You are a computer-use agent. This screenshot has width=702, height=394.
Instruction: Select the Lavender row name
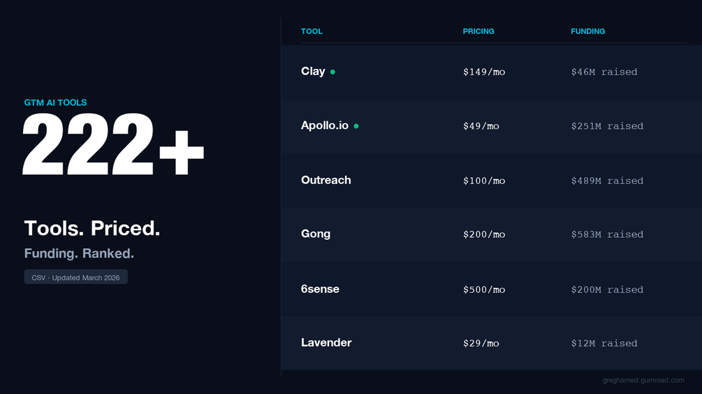326,342
